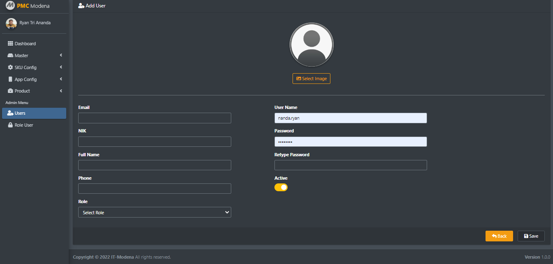Expand the Master menu chevron
Image resolution: width=553 pixels, height=264 pixels.
point(61,56)
